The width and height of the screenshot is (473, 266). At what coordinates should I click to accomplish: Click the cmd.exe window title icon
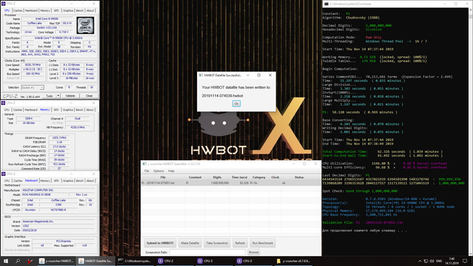[327, 4]
